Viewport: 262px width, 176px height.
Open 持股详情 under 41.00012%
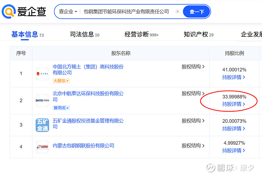(x=234, y=77)
